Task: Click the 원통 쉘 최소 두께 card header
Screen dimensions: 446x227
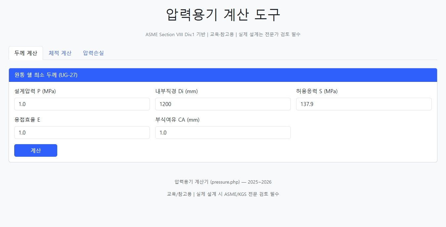Action: [x=46, y=75]
